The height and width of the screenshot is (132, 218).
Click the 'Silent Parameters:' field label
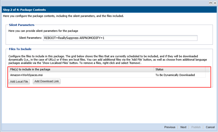point(30,38)
